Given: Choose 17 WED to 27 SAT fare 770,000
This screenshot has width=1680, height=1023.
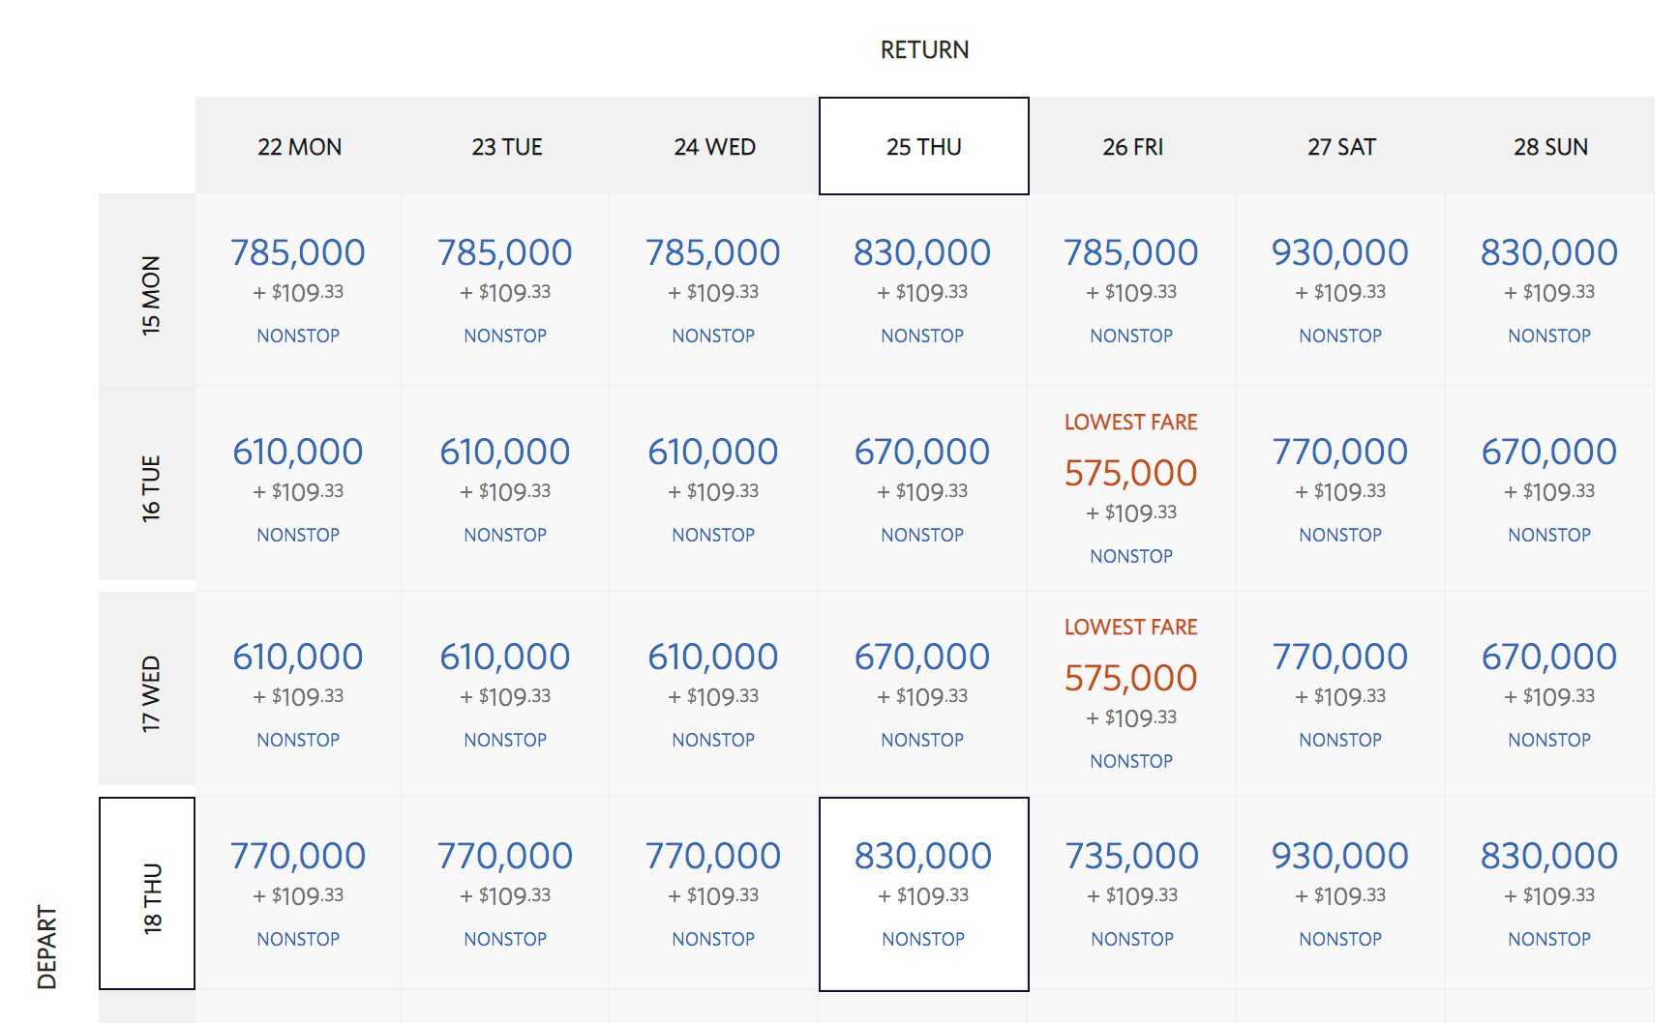Looking at the screenshot, I should pos(1340,694).
